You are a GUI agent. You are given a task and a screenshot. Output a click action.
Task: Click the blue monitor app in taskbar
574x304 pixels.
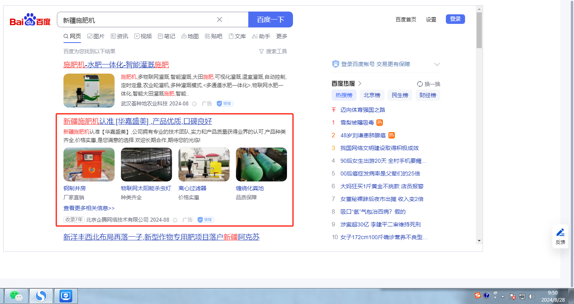click(x=65, y=296)
